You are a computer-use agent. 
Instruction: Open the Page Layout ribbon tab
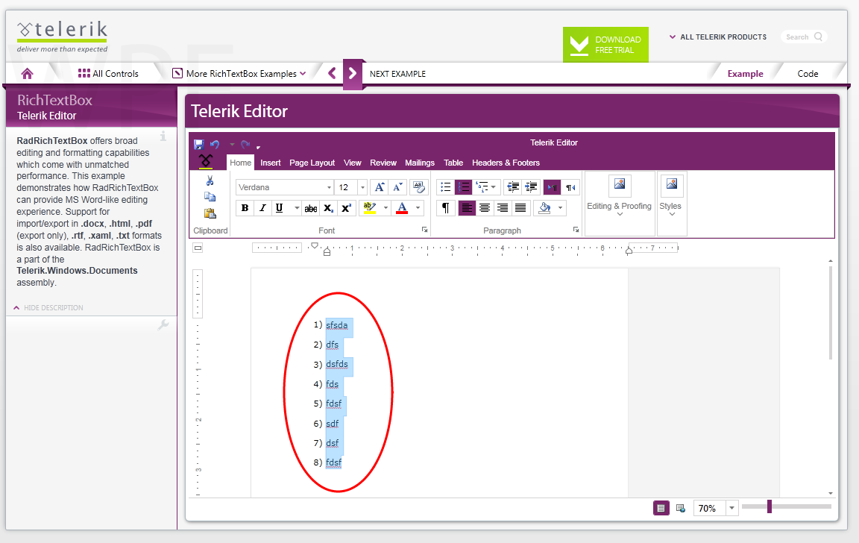point(312,163)
